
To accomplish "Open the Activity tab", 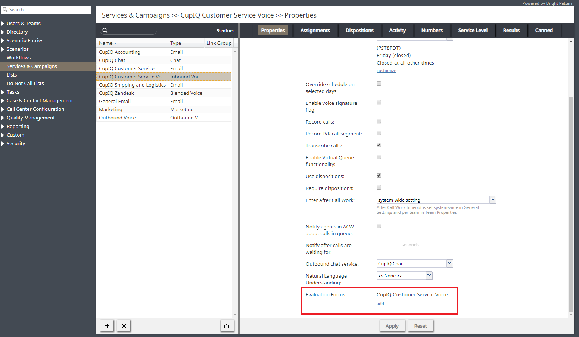I will 397,30.
